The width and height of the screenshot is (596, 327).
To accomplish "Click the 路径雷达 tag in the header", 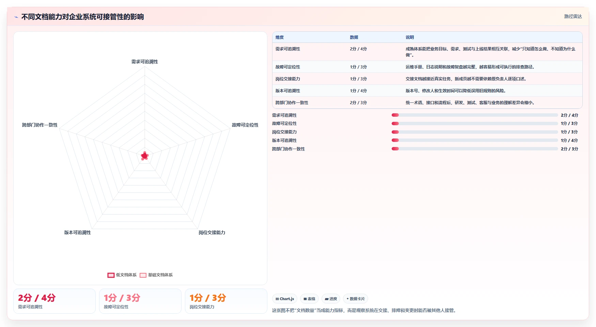I will click(573, 16).
